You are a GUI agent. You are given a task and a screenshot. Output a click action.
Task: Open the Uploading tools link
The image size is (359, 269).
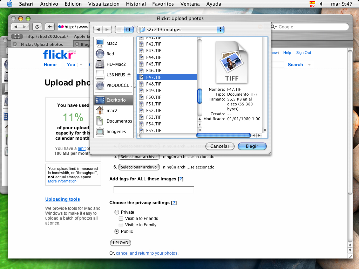pos(62,199)
